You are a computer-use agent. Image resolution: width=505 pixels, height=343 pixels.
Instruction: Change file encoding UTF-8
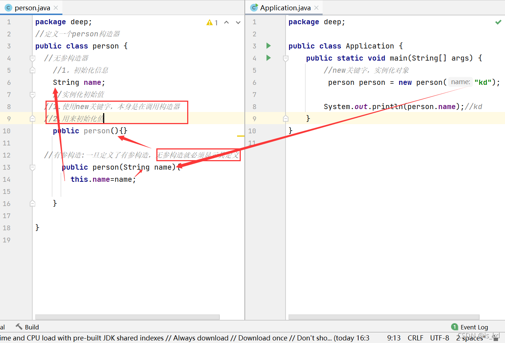(x=439, y=338)
